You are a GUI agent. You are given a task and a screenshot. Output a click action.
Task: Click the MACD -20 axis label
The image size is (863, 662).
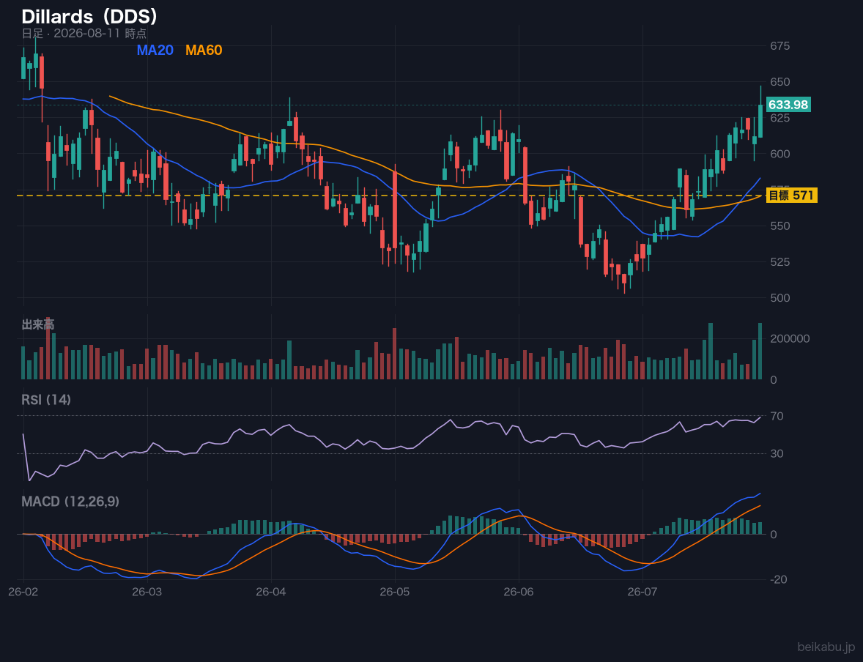[x=779, y=579]
